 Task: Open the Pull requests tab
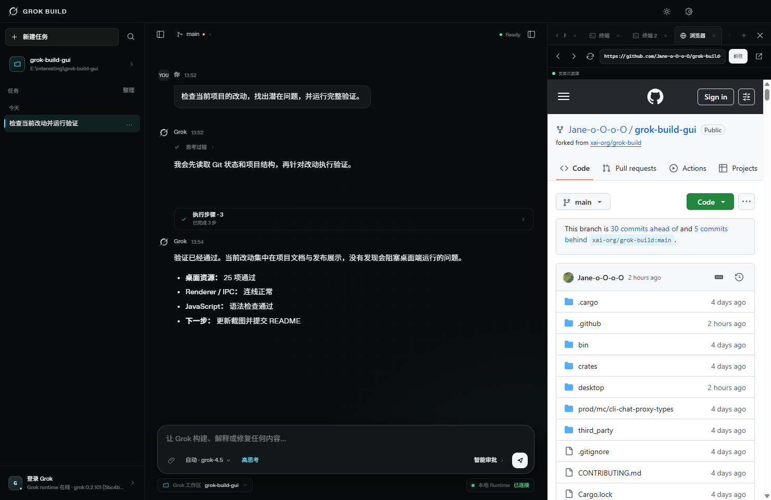click(x=629, y=168)
